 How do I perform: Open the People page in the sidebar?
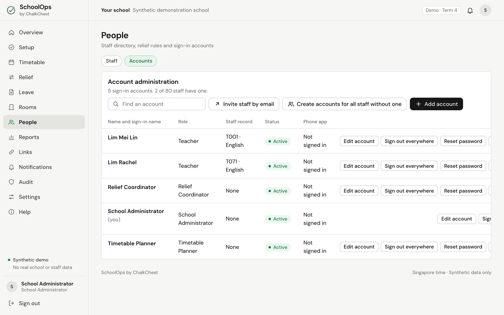44,122
